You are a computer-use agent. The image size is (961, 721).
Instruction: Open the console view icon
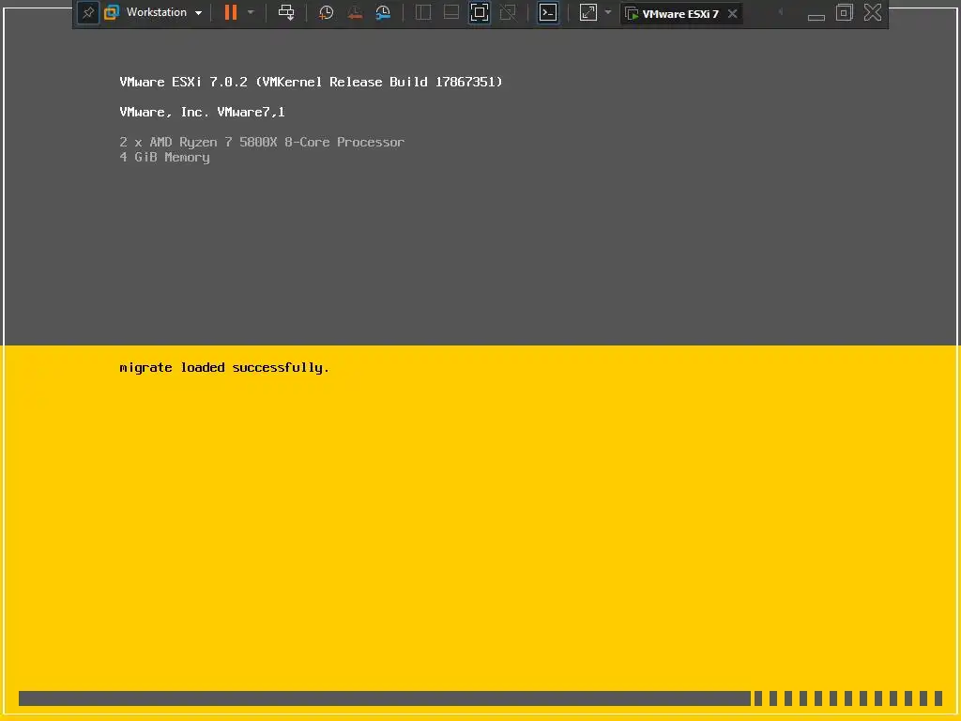tap(548, 12)
